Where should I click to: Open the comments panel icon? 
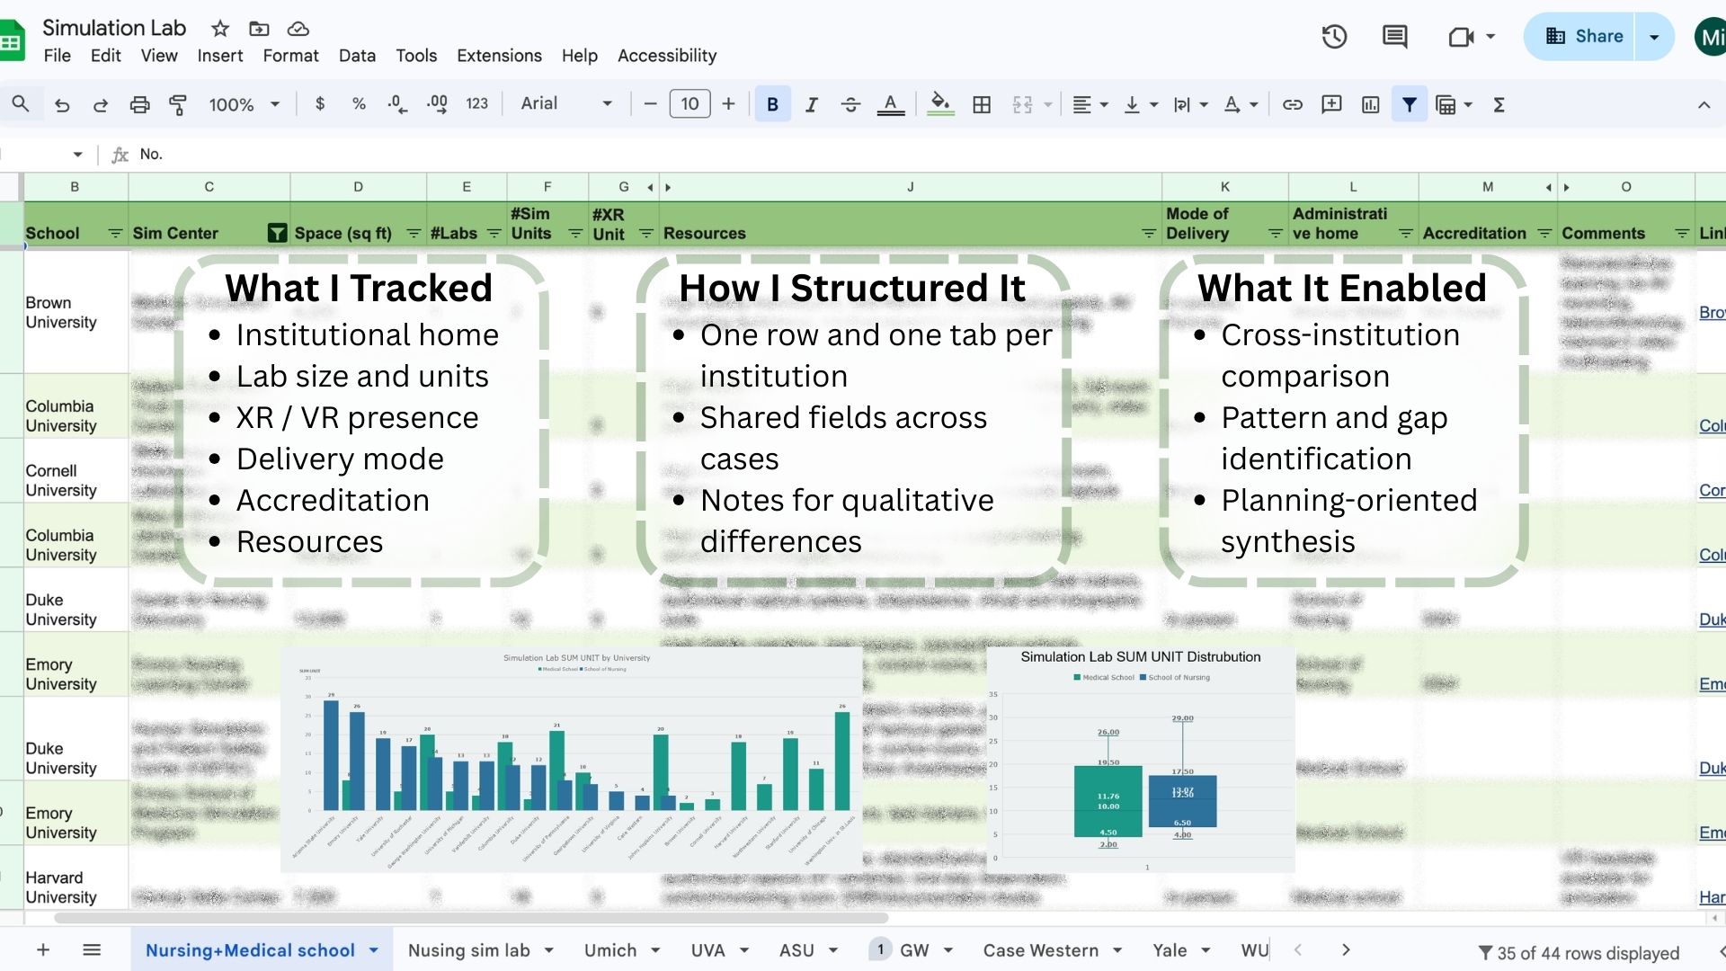coord(1394,37)
